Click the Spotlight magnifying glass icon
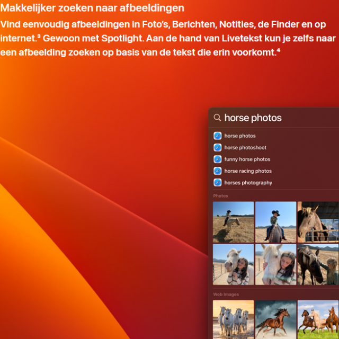Screen dimensions: 339x339 217,118
